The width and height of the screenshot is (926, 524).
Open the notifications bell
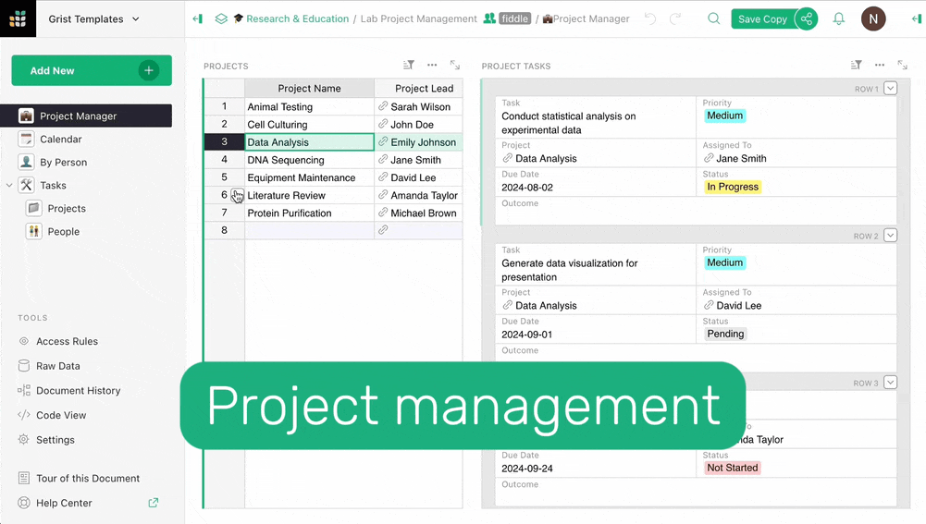tap(838, 18)
